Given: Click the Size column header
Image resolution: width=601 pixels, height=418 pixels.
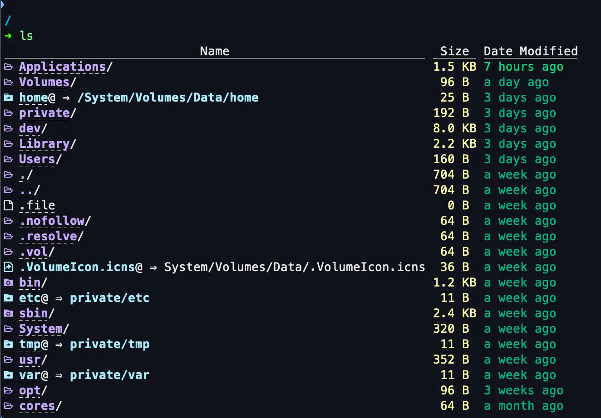Looking at the screenshot, I should click(454, 51).
